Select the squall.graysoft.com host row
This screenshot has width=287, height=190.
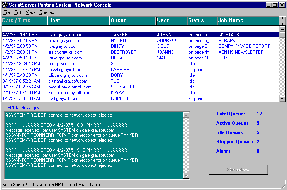pos(66,41)
